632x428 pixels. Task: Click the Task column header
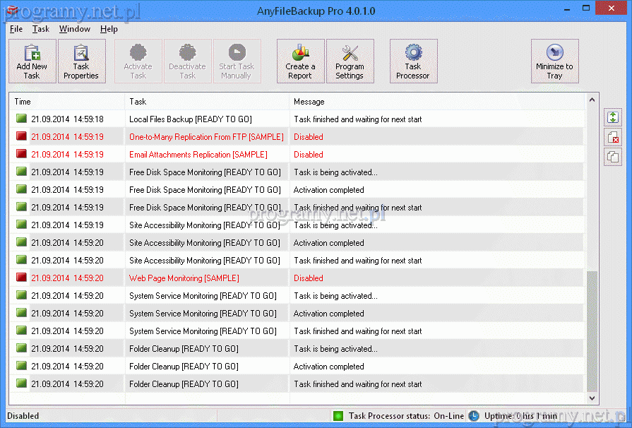207,102
